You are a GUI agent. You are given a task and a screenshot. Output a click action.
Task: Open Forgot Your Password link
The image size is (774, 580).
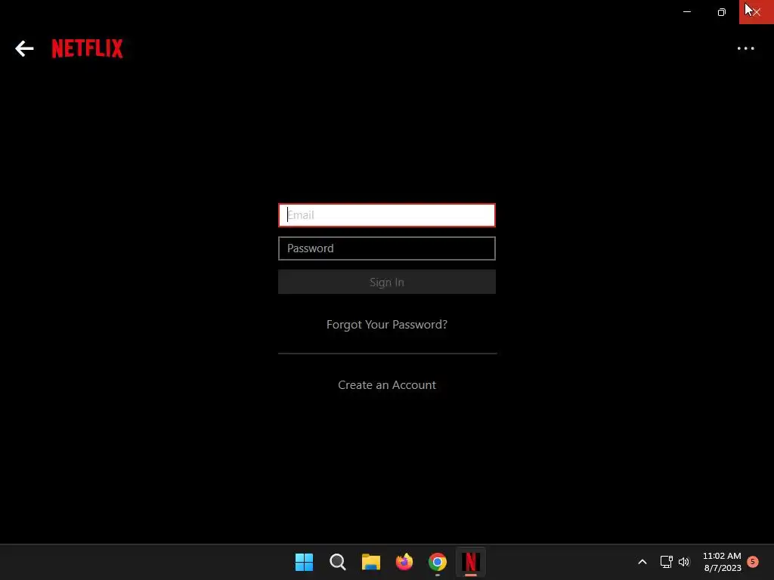tap(386, 325)
